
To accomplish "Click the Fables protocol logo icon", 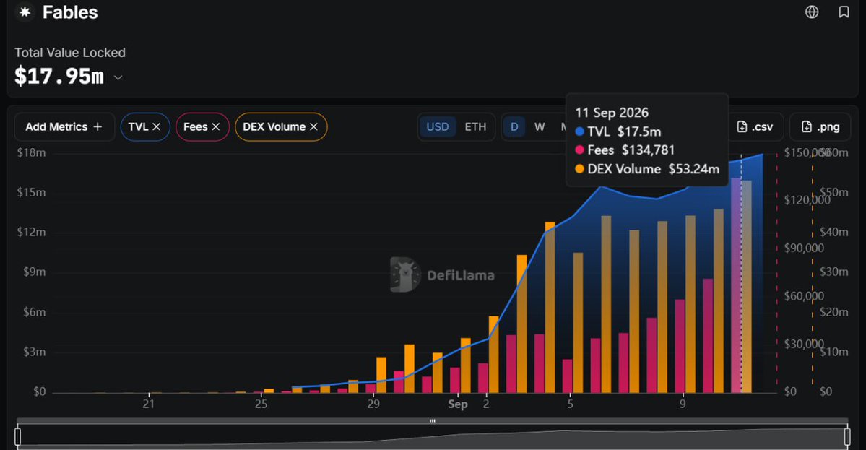I will (x=25, y=12).
